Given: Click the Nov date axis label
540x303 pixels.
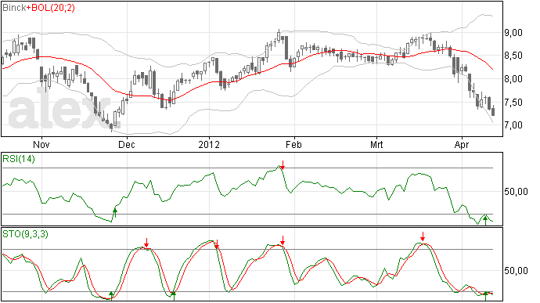Looking at the screenshot, I should tap(41, 144).
